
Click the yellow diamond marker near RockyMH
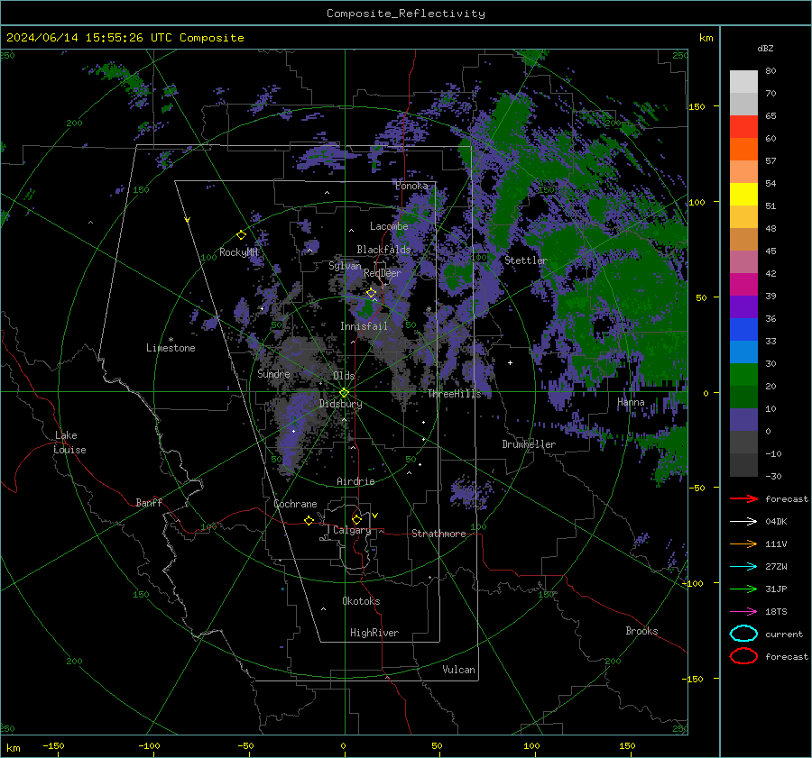241,235
